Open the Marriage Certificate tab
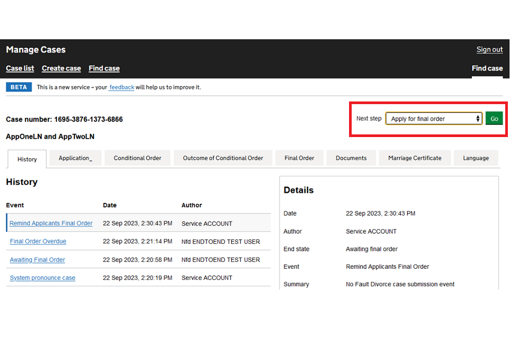 [x=414, y=158]
